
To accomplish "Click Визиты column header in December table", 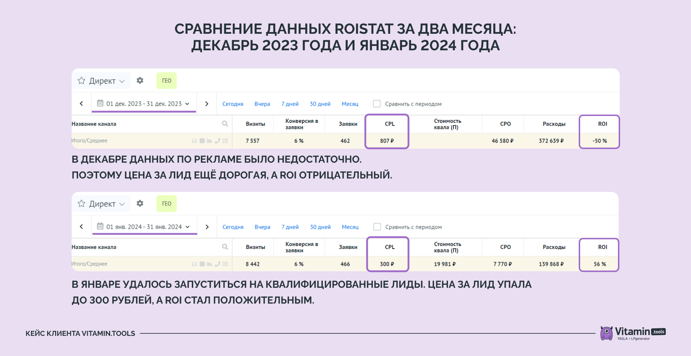I will click(x=256, y=124).
